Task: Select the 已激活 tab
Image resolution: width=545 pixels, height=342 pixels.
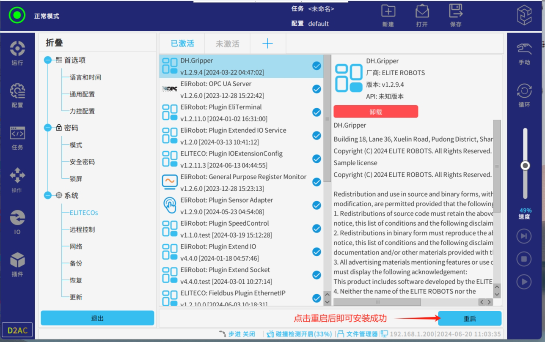Action: [x=182, y=44]
